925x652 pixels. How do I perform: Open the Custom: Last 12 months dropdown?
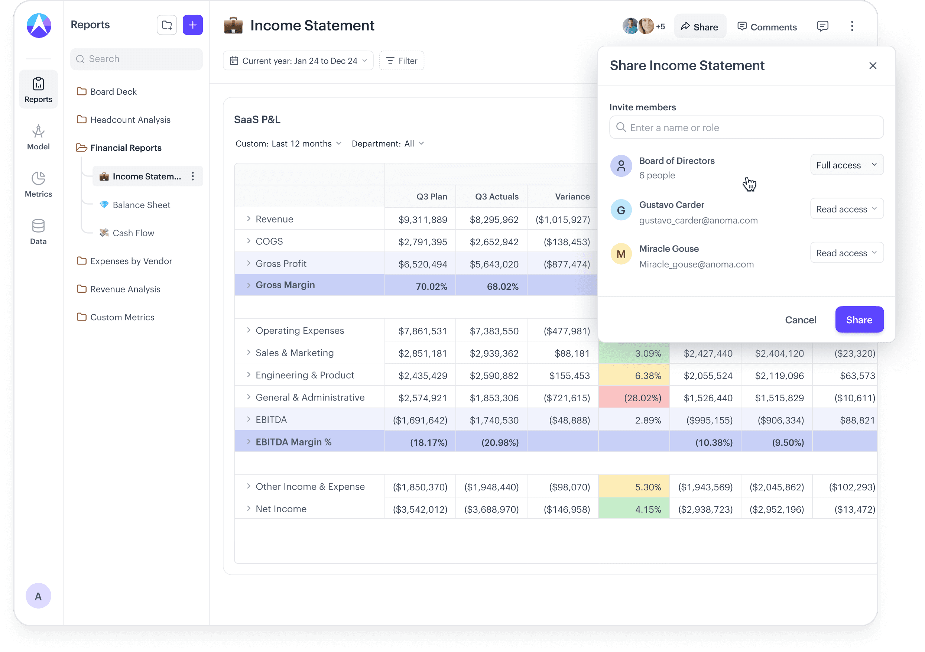(288, 144)
